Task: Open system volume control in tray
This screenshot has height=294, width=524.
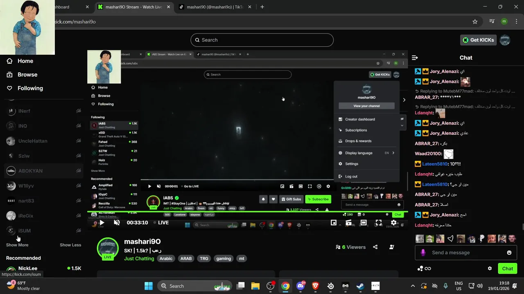Action: tap(480, 286)
